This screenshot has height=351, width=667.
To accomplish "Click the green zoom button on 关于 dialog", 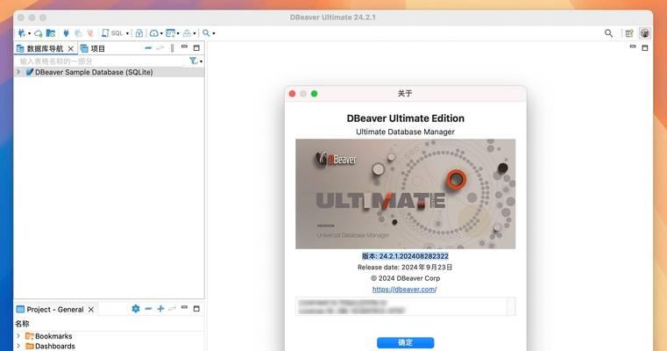I will click(315, 94).
